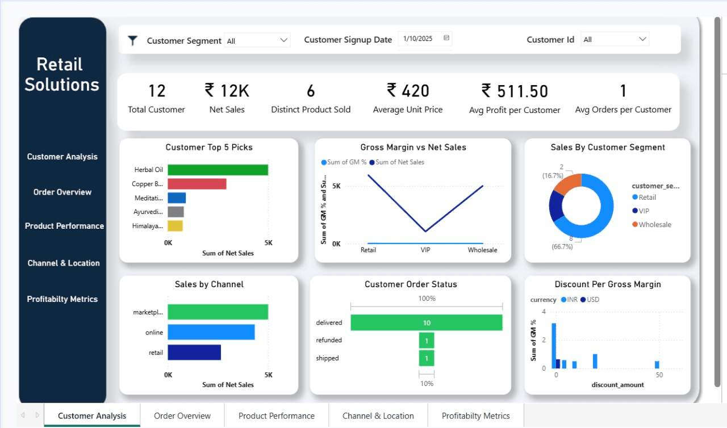
Task: Click the filter funnel icon
Action: point(133,40)
